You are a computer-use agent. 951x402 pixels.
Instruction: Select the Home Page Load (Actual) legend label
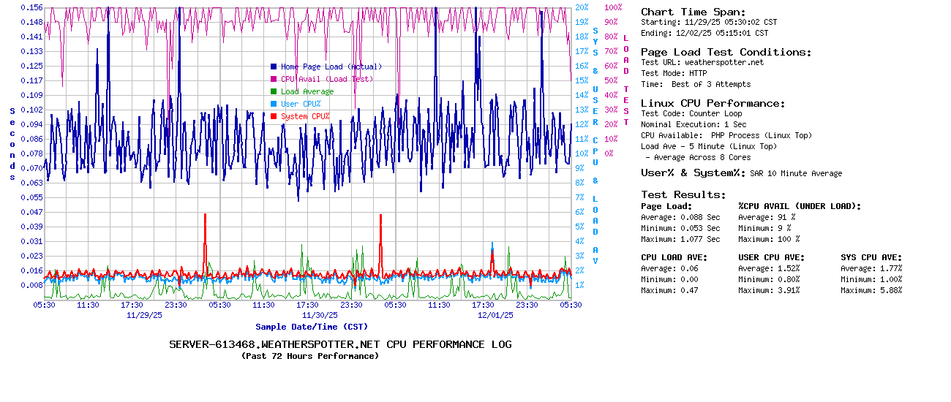[331, 67]
